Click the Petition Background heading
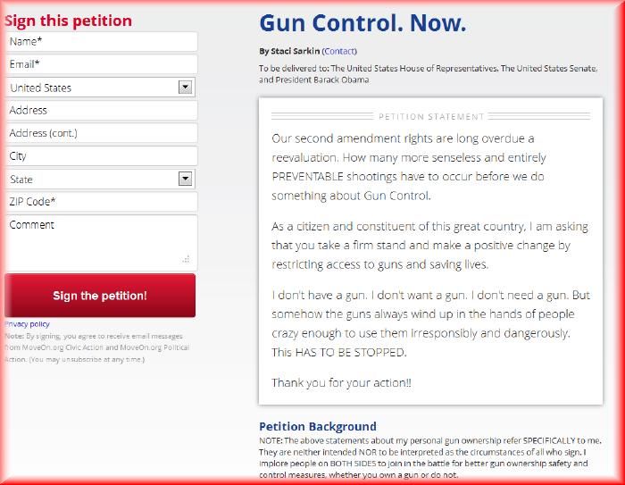The width and height of the screenshot is (625, 485). [318, 426]
